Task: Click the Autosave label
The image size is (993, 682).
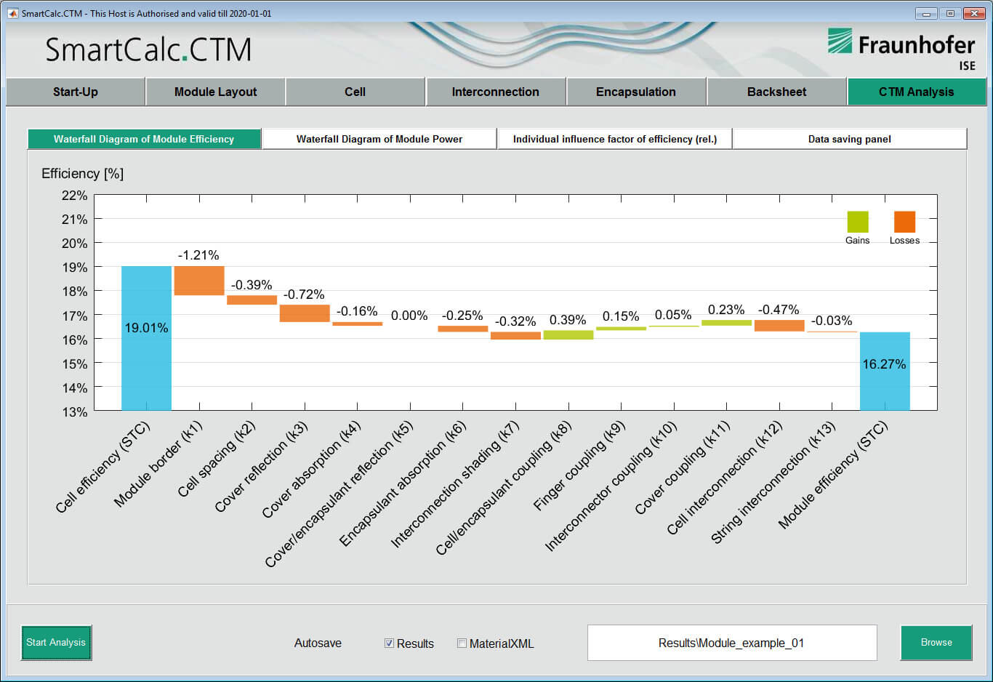Action: point(318,643)
